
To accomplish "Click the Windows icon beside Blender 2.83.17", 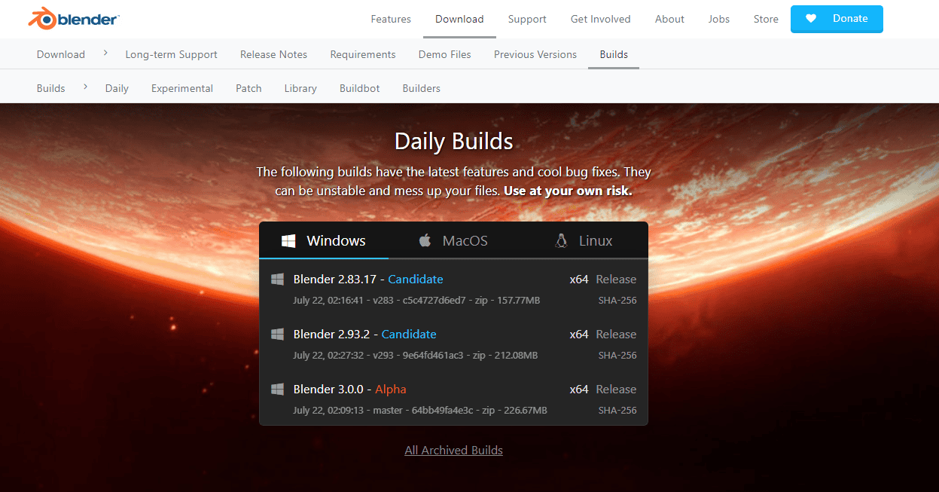I will [x=277, y=279].
